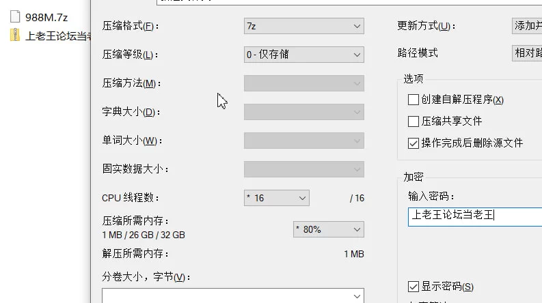This screenshot has width=542, height=303.
Task: Expand the 分卷大小 combo box arrow
Action: [357, 296]
